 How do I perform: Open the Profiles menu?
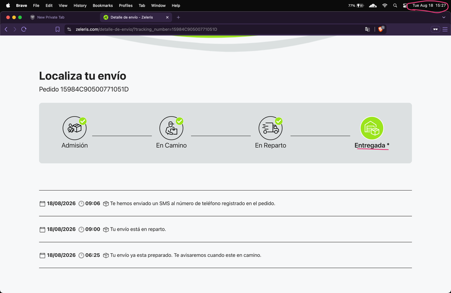point(126,5)
